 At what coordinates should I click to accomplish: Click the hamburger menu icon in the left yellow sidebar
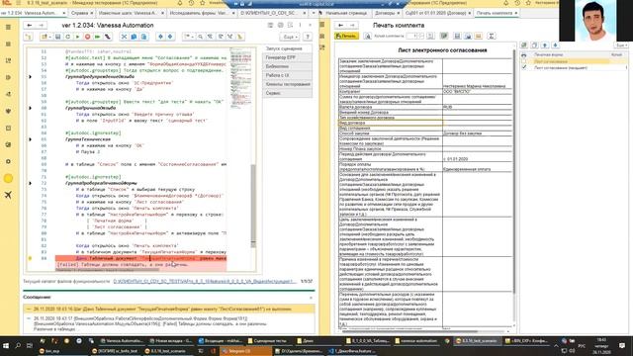tap(8, 27)
